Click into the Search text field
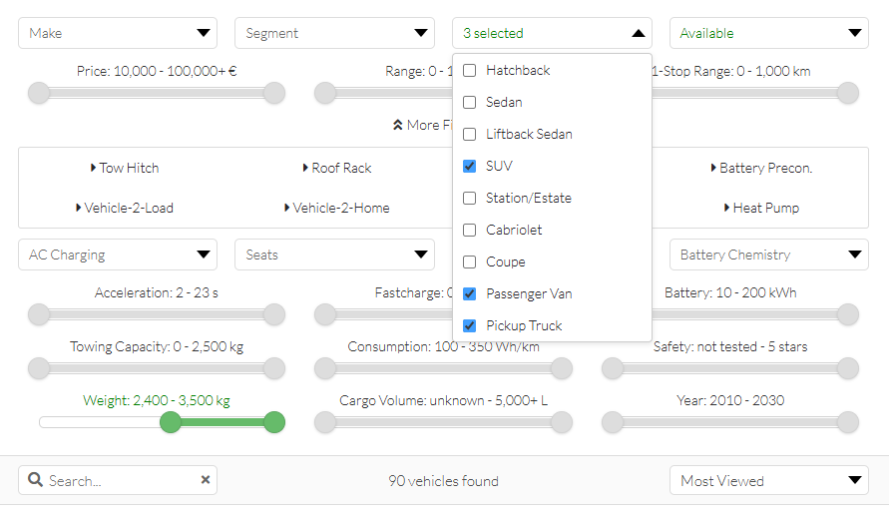The image size is (889, 521). click(x=120, y=481)
